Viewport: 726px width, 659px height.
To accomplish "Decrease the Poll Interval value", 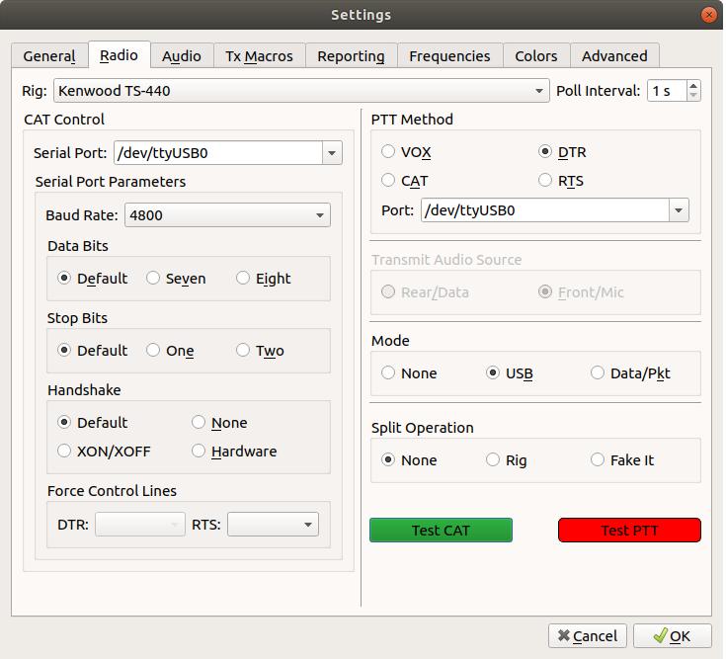I will click(693, 96).
